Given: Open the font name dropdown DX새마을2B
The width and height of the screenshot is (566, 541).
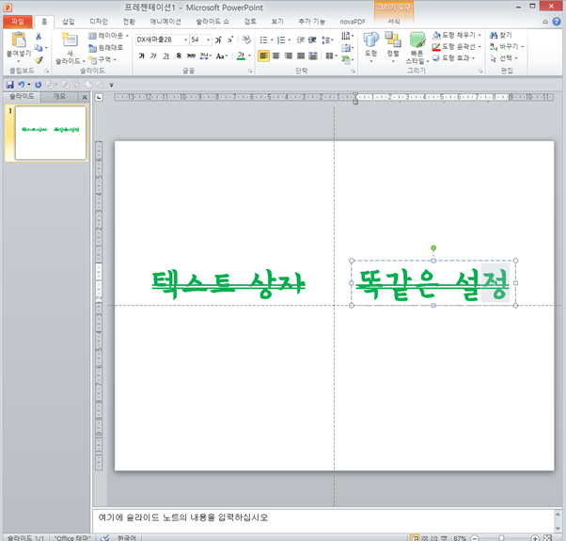Looking at the screenshot, I should click(185, 40).
